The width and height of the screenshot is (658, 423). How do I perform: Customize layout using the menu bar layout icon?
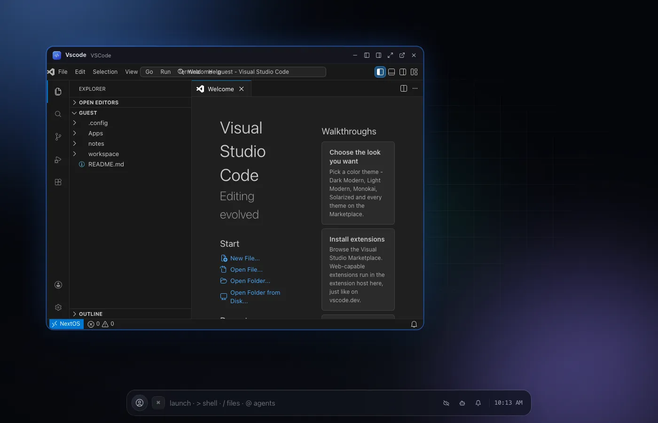coord(414,72)
